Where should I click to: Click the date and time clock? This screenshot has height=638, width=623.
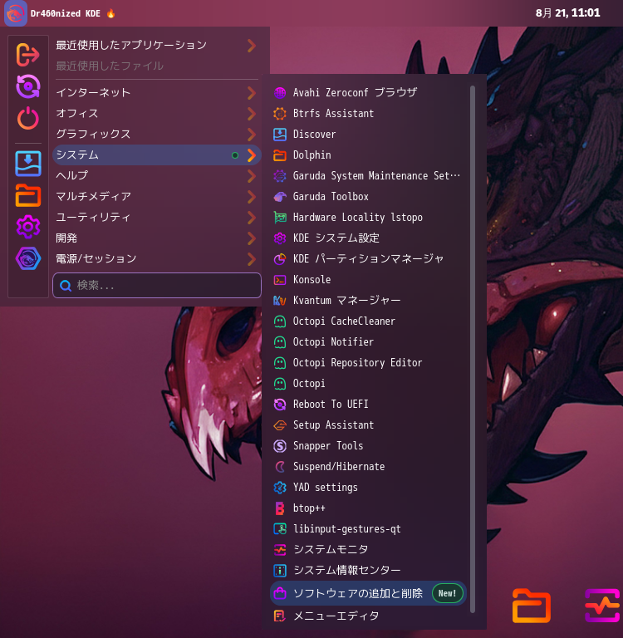[567, 13]
